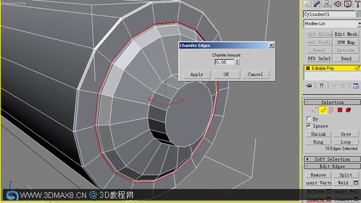
Task: Click Remove Modifier trash icon
Action: 343,86
